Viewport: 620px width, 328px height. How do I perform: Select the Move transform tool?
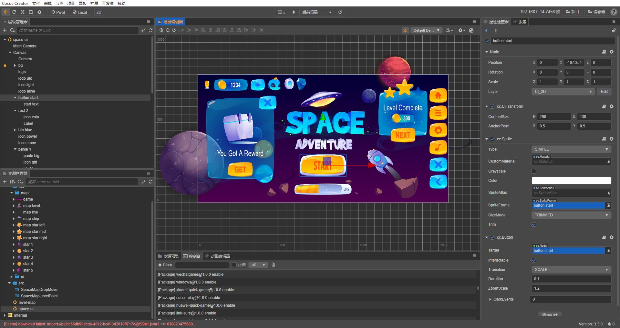[x=6, y=12]
